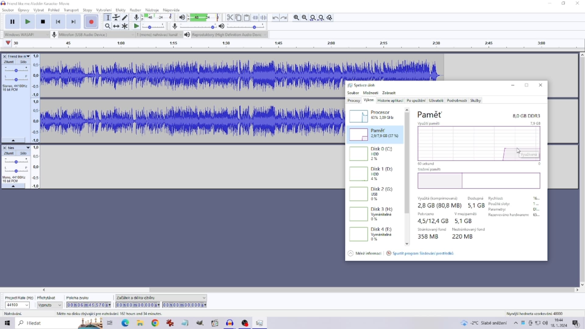The width and height of the screenshot is (585, 329).
Task: Select the Multi-tool asterisk icon
Action: pos(125,26)
